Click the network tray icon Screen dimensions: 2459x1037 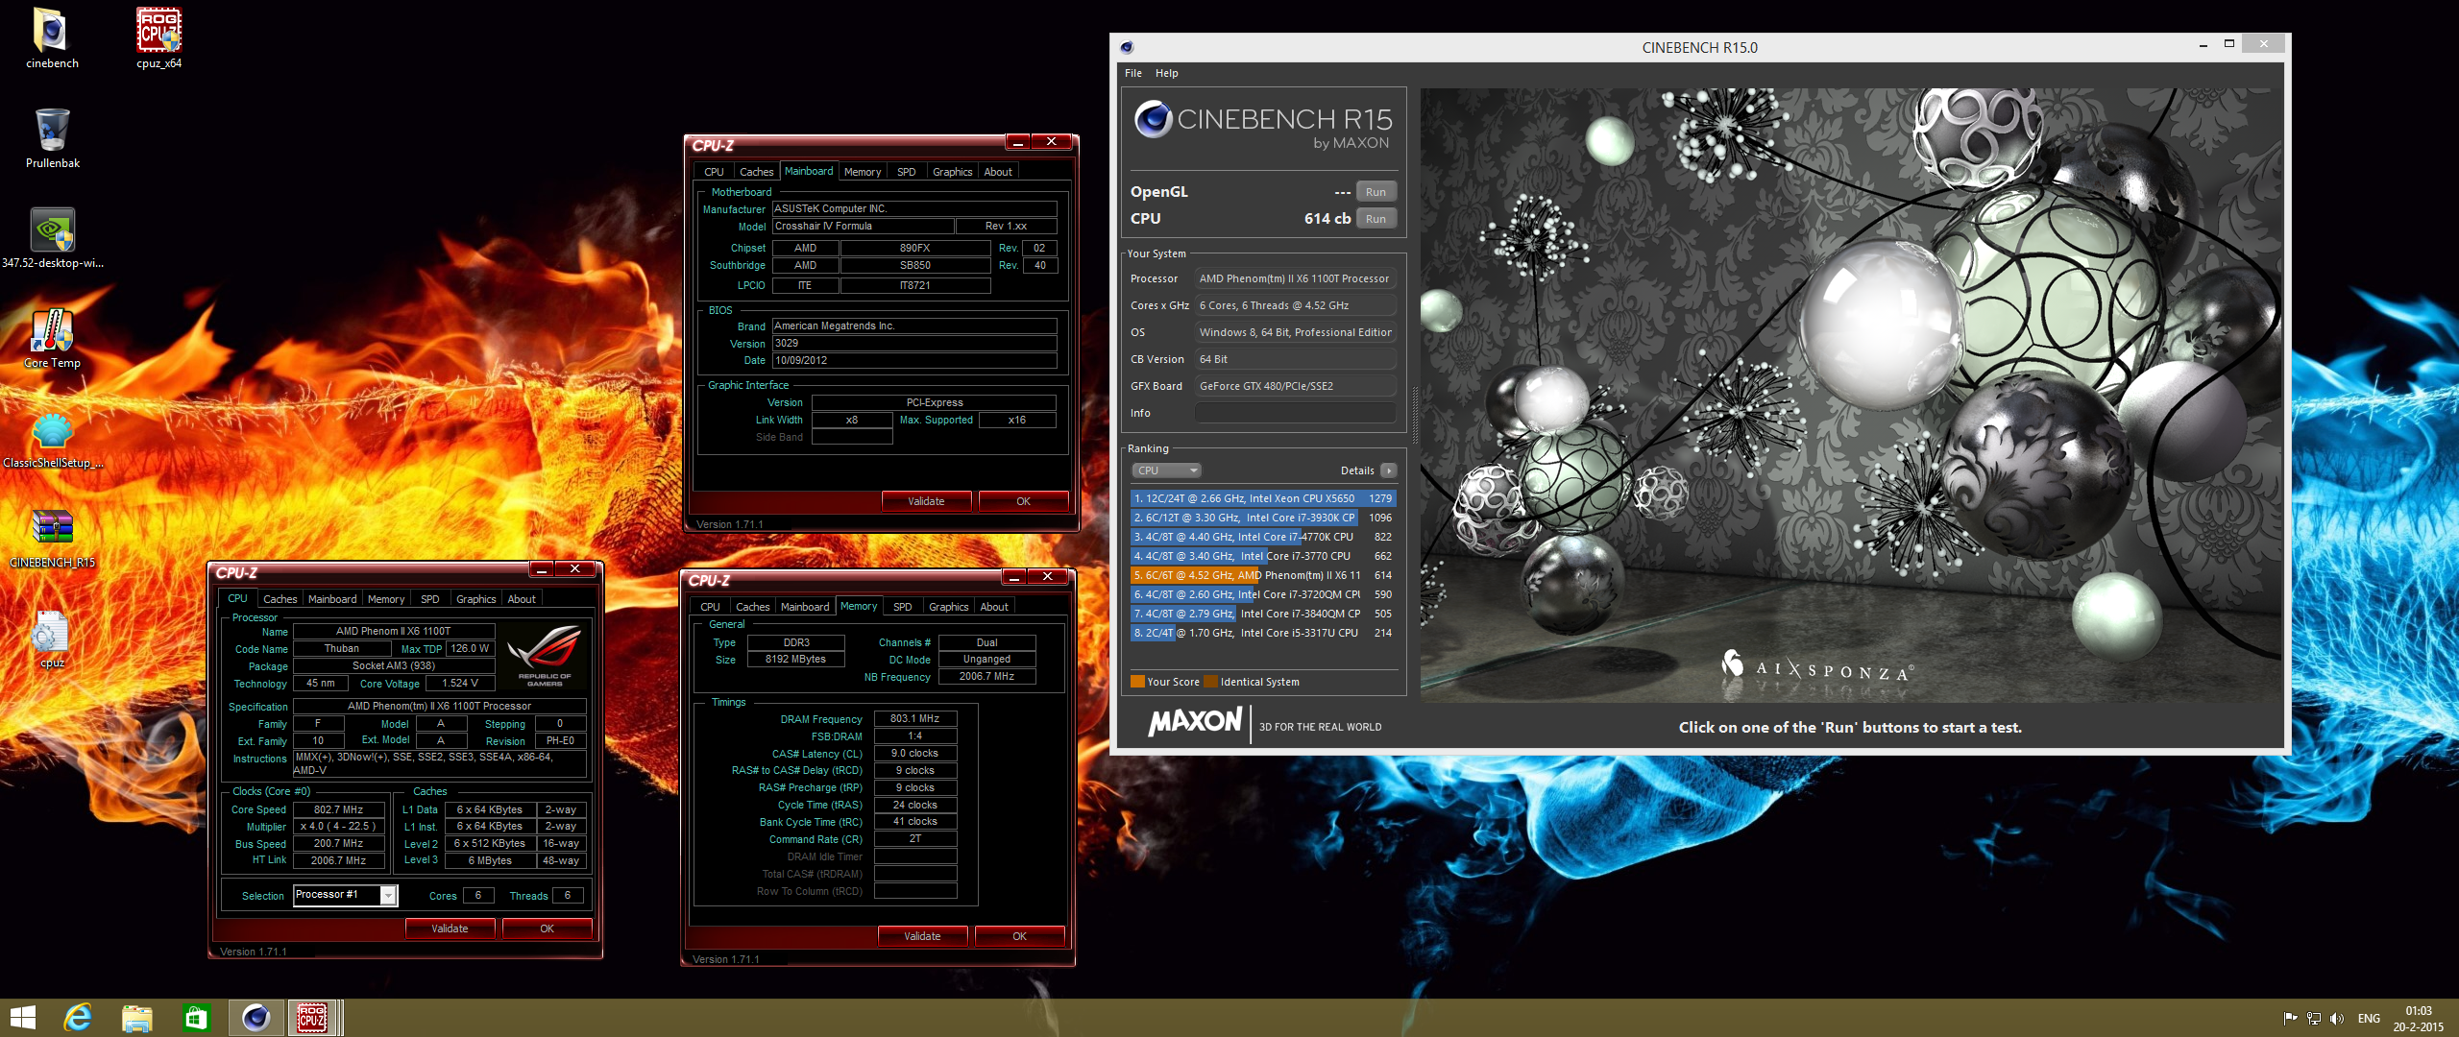coord(2313,1019)
